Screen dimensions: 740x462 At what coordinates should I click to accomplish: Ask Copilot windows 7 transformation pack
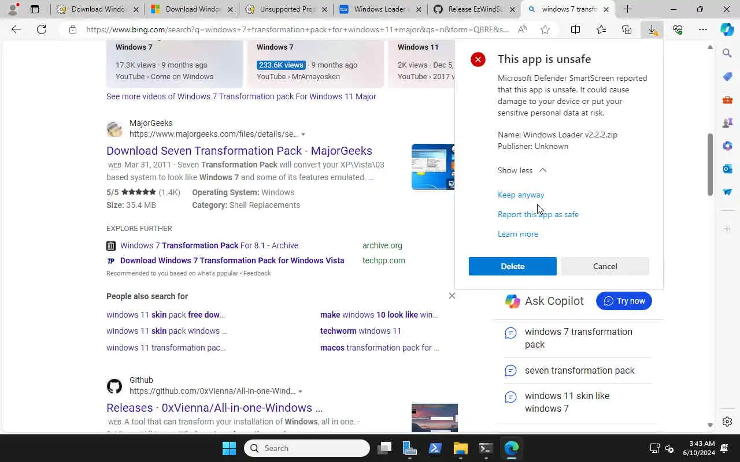[x=578, y=338]
